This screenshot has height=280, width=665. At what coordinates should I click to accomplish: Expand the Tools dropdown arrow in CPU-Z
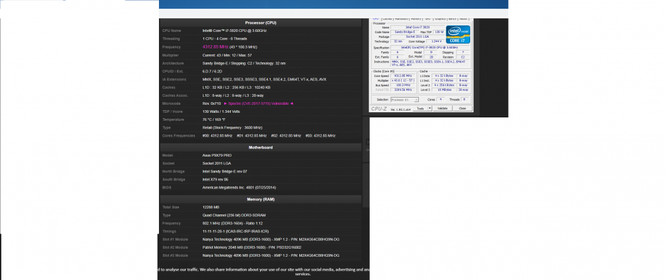tap(430, 108)
